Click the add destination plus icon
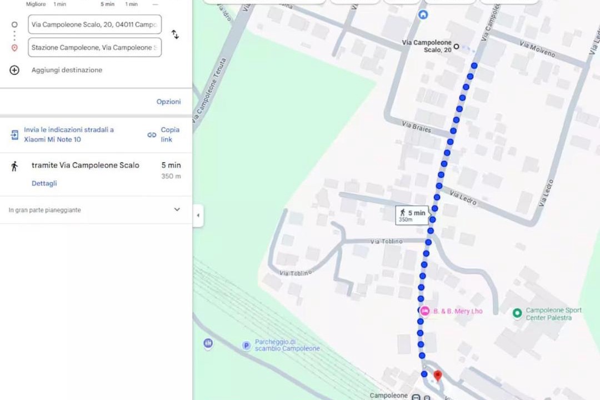This screenshot has width=600, height=400. (x=14, y=70)
